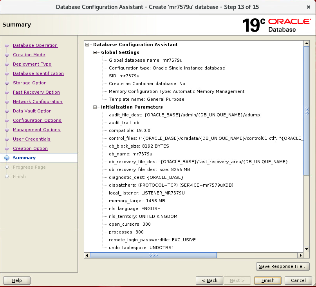Open the Creation Mode step
Viewport: 316px width, 287px height.
pyautogui.click(x=29, y=55)
